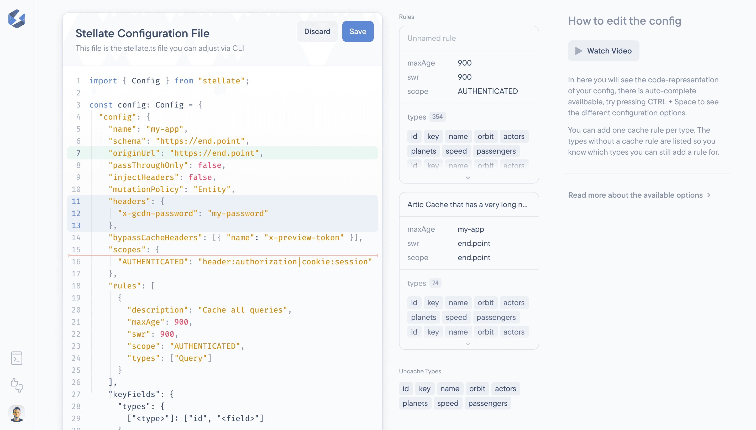Save the configuration file
The height and width of the screenshot is (430, 756).
(358, 32)
